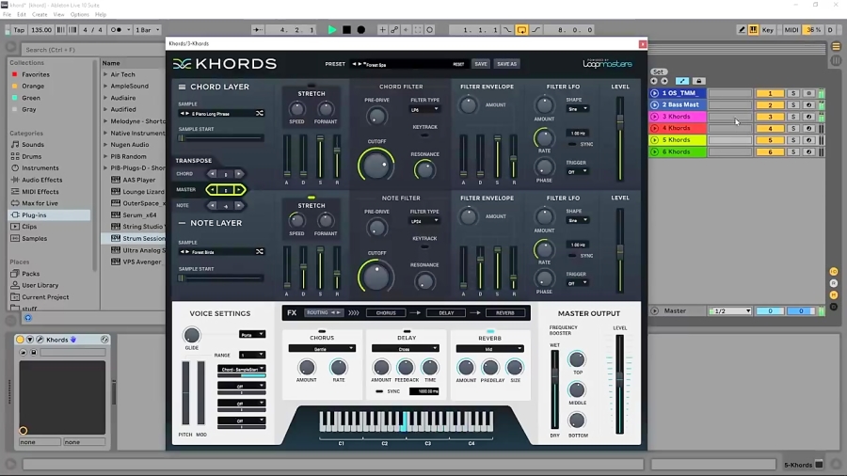Open Chord layer LFO Shape dropdown
Image resolution: width=847 pixels, height=476 pixels.
click(578, 109)
